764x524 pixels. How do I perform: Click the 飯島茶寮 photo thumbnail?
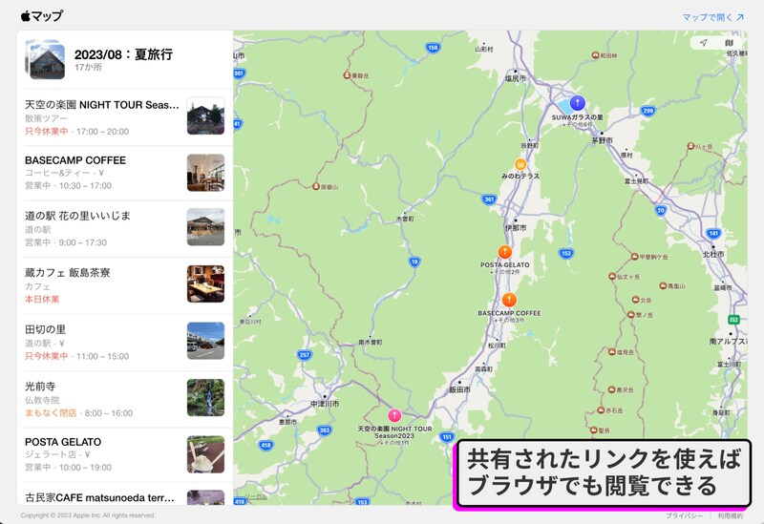205,283
